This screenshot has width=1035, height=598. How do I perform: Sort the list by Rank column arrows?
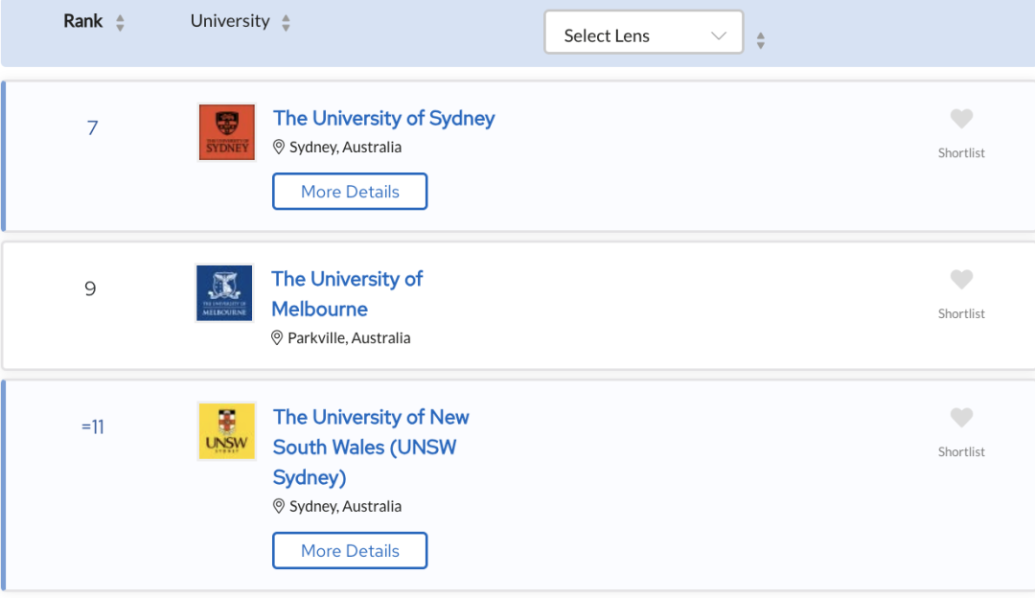coord(120,23)
